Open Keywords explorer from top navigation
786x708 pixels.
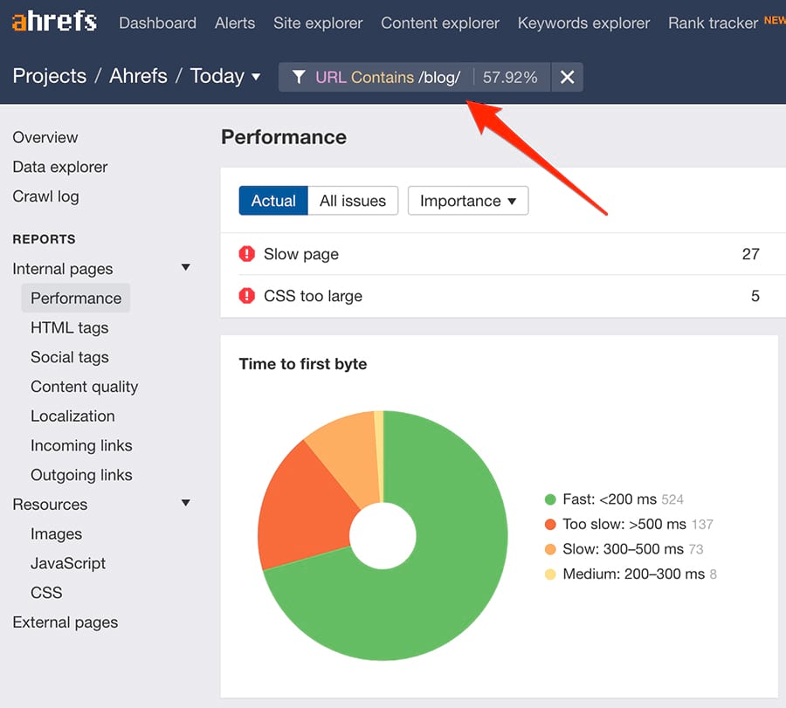tap(583, 23)
